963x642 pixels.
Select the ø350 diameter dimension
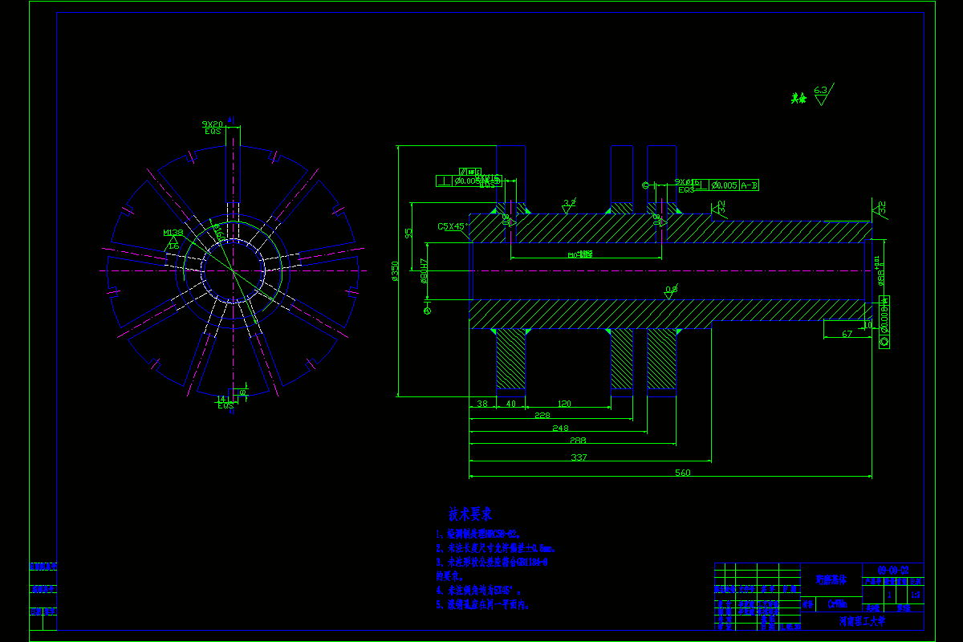394,271
